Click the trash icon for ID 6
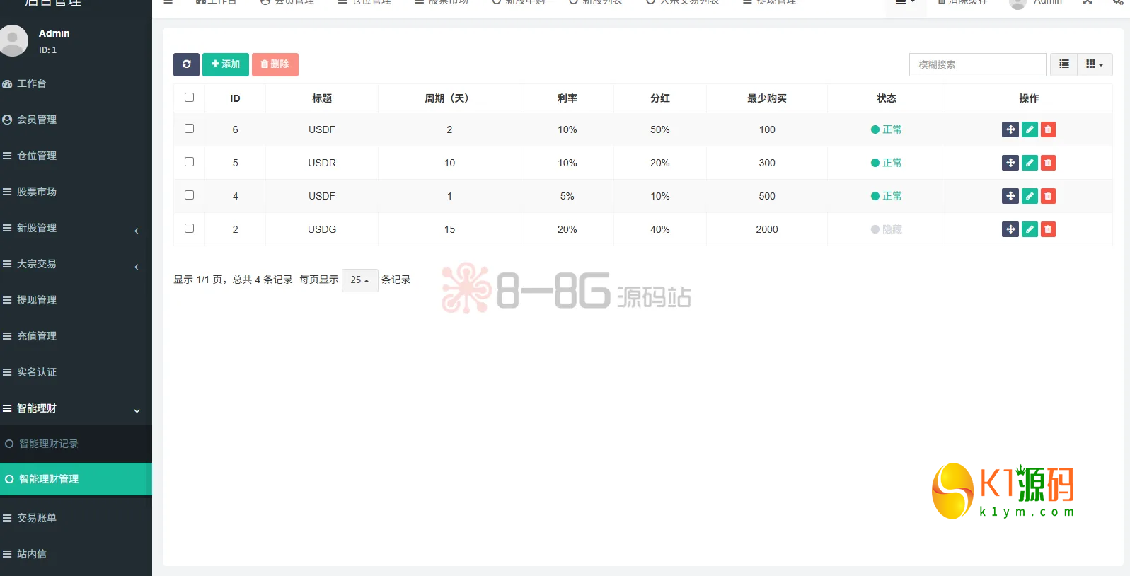The image size is (1130, 576). [1048, 129]
